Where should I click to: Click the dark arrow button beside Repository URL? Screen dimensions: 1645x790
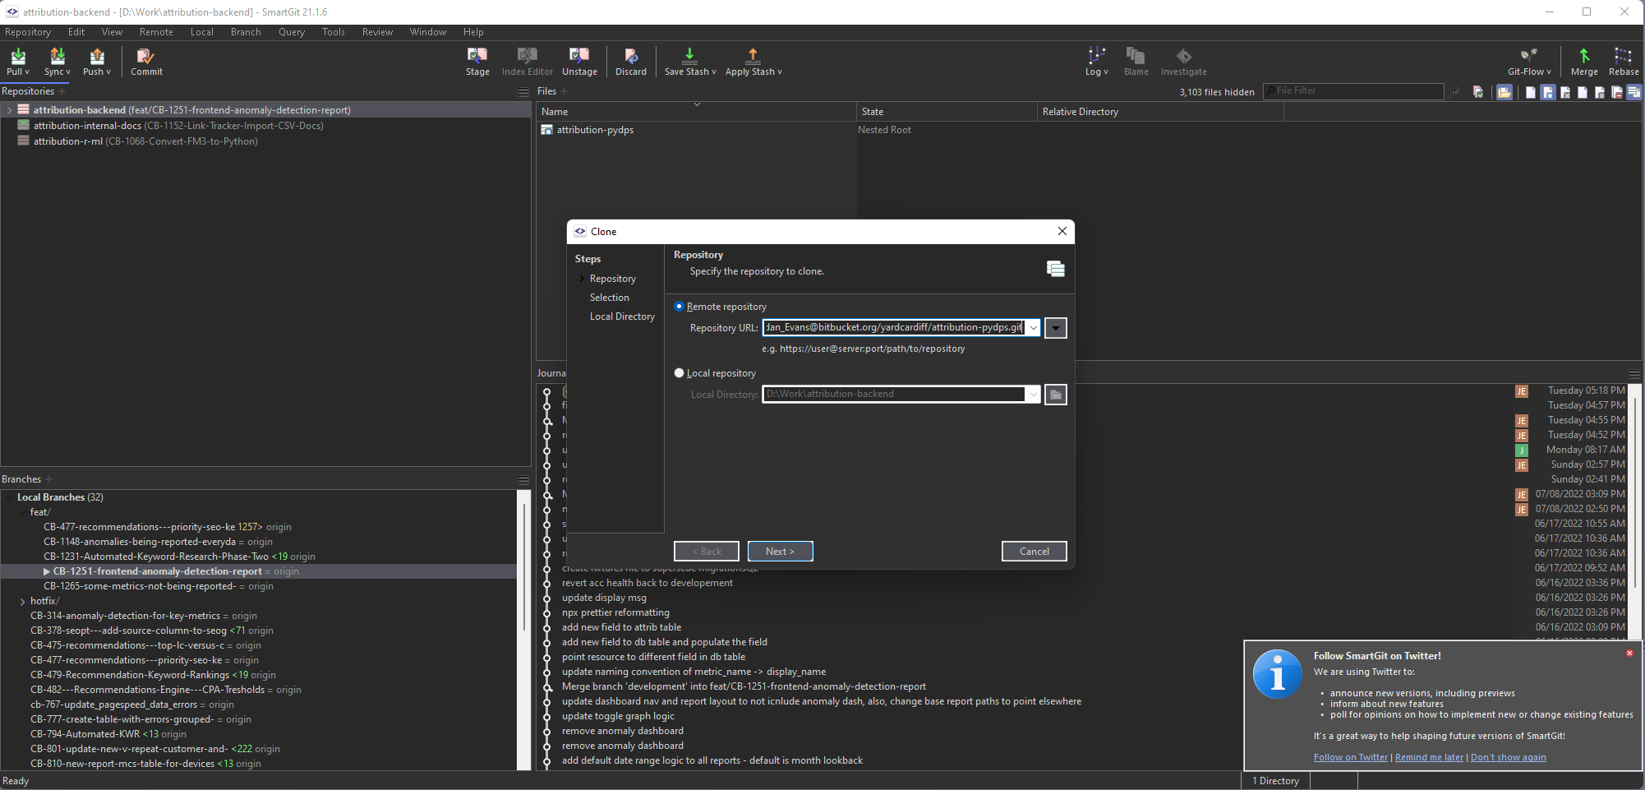(x=1056, y=328)
